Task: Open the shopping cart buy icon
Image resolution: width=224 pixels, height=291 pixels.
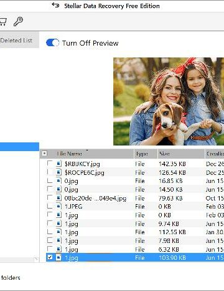Action: [x=3, y=22]
